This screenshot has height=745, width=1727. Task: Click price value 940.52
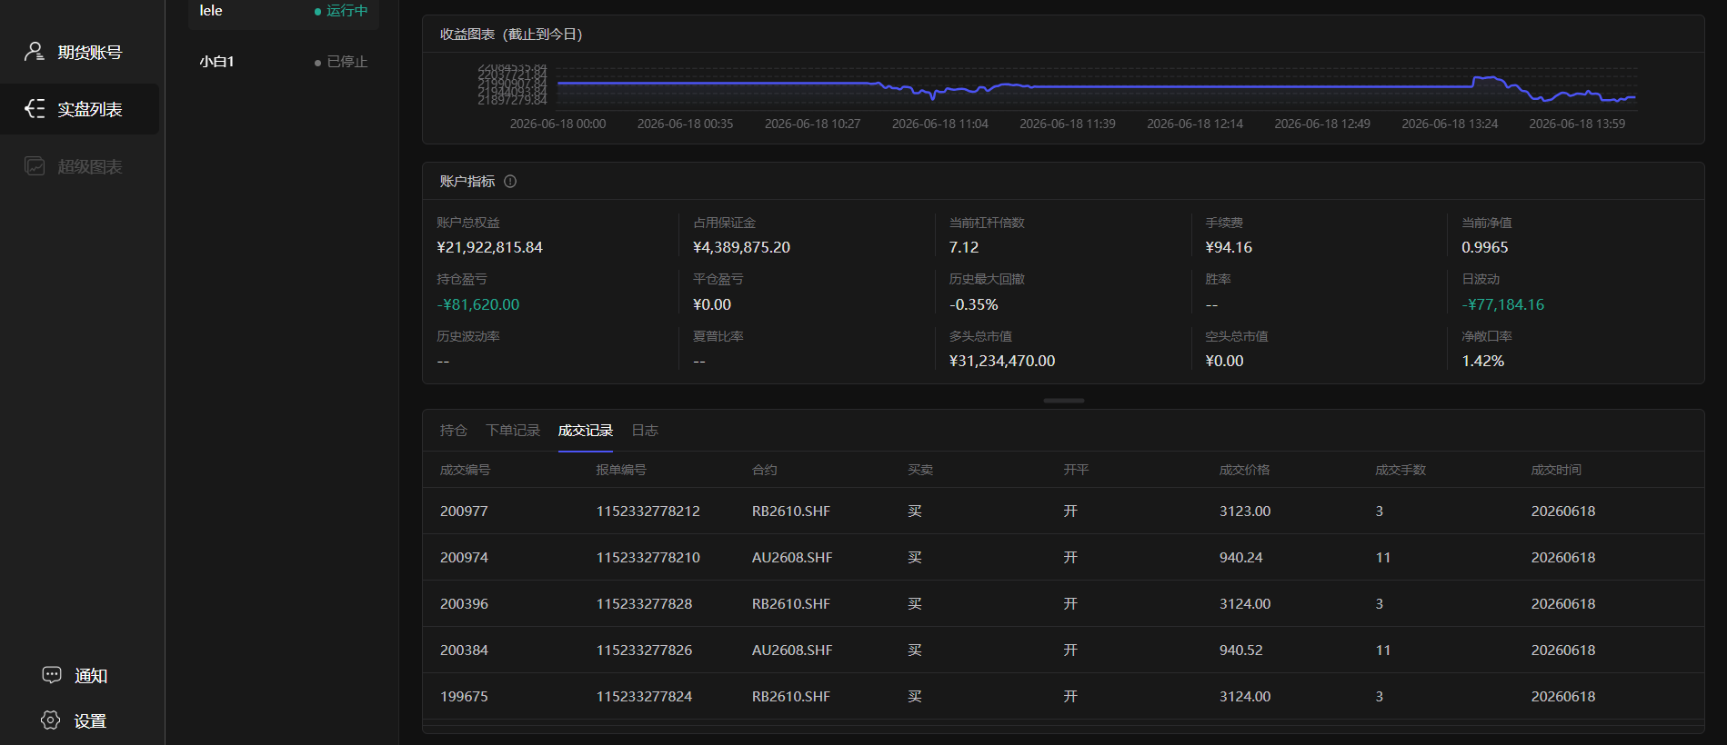click(1240, 650)
